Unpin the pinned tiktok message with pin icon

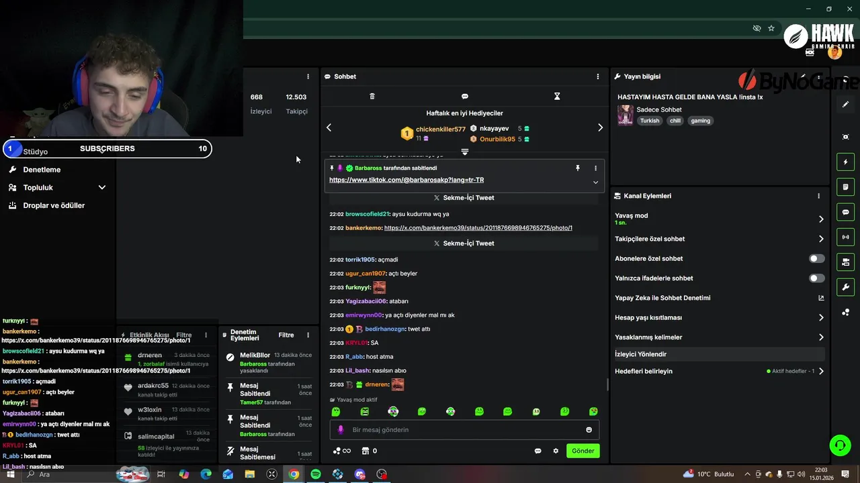(577, 168)
